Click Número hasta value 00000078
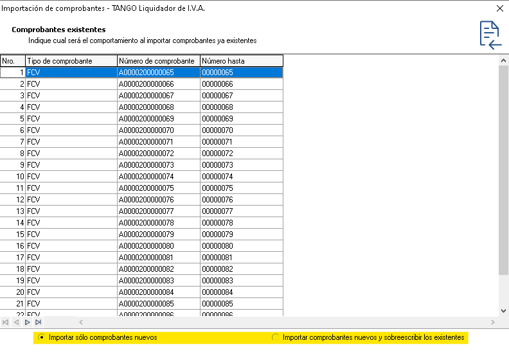The image size is (509, 354). (242, 223)
